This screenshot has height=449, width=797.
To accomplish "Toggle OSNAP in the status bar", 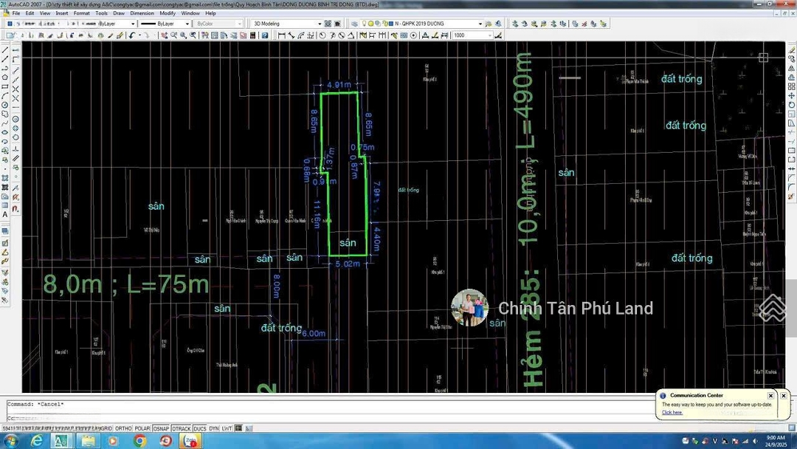I will pos(161,428).
